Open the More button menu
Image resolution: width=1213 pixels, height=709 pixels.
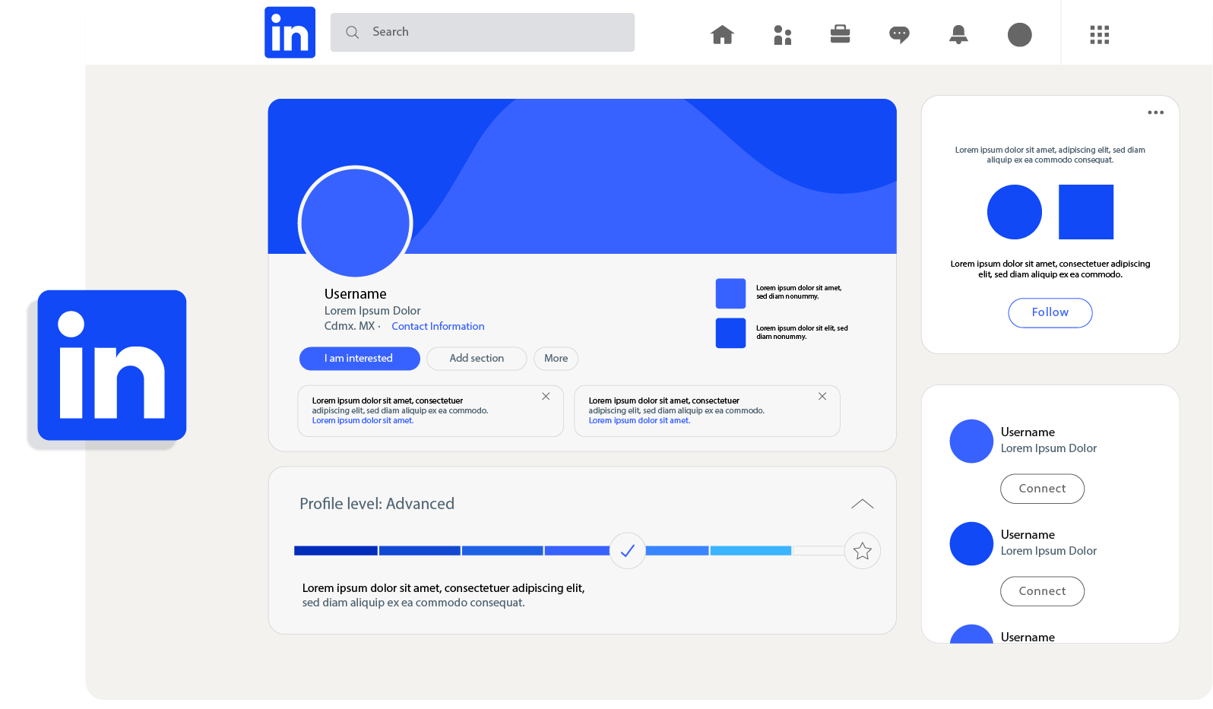556,359
